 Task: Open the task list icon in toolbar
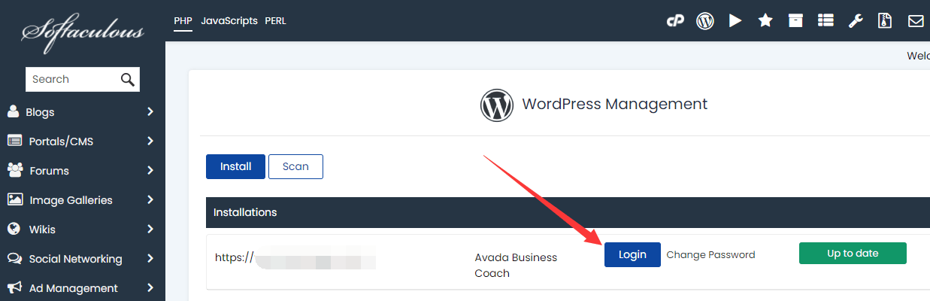(826, 21)
